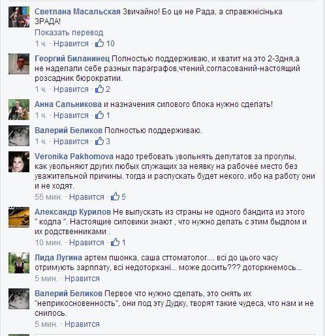The image size is (325, 336).
Task: Open Анна Сальникова profile name link
Action: tap(68, 104)
